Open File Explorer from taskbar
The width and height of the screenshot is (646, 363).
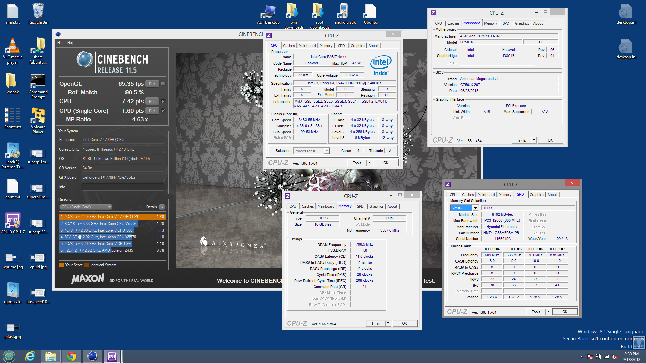click(51, 356)
